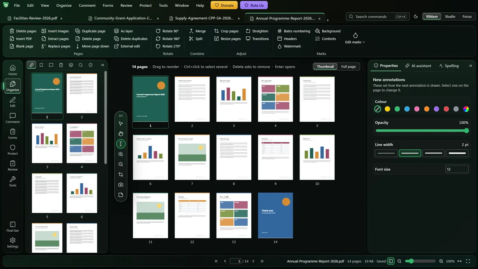Open the Edit section in sidebar
This screenshot has height=269, width=478.
tap(13, 102)
